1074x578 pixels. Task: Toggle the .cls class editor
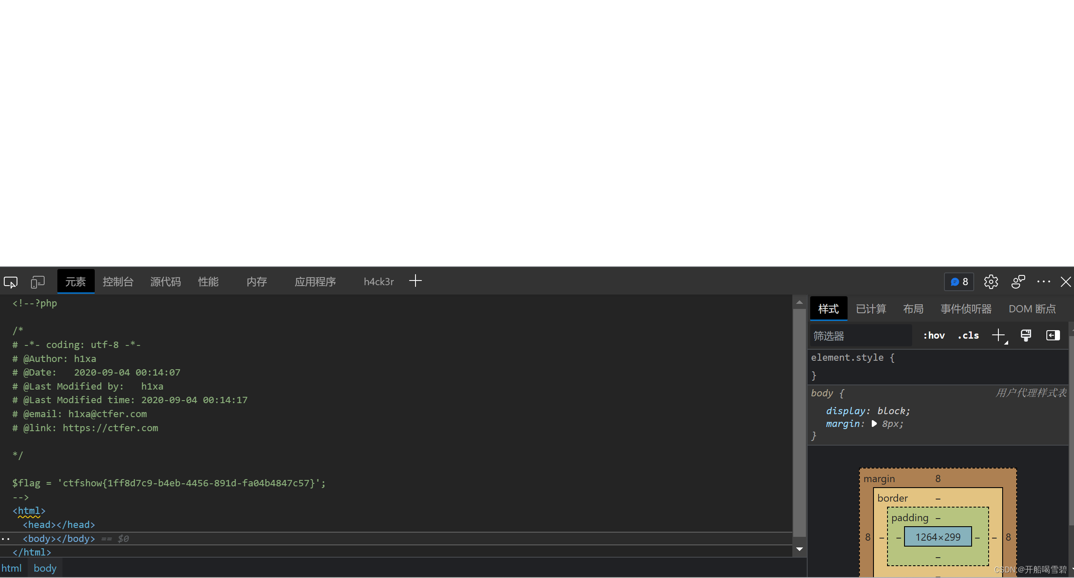click(968, 335)
